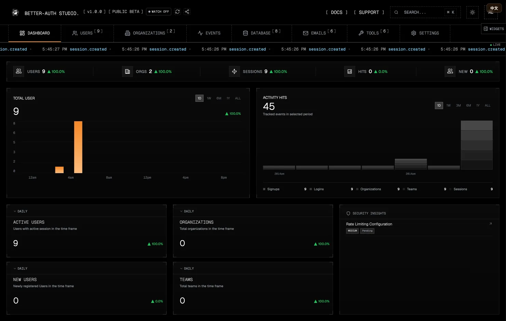Click the Emails envelope icon

coord(306,33)
